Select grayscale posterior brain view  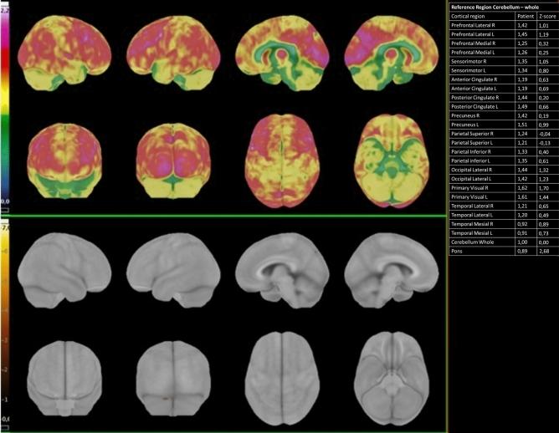coord(173,378)
